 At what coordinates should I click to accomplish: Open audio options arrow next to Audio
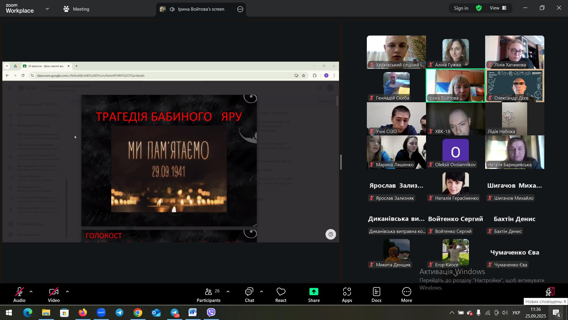31,292
